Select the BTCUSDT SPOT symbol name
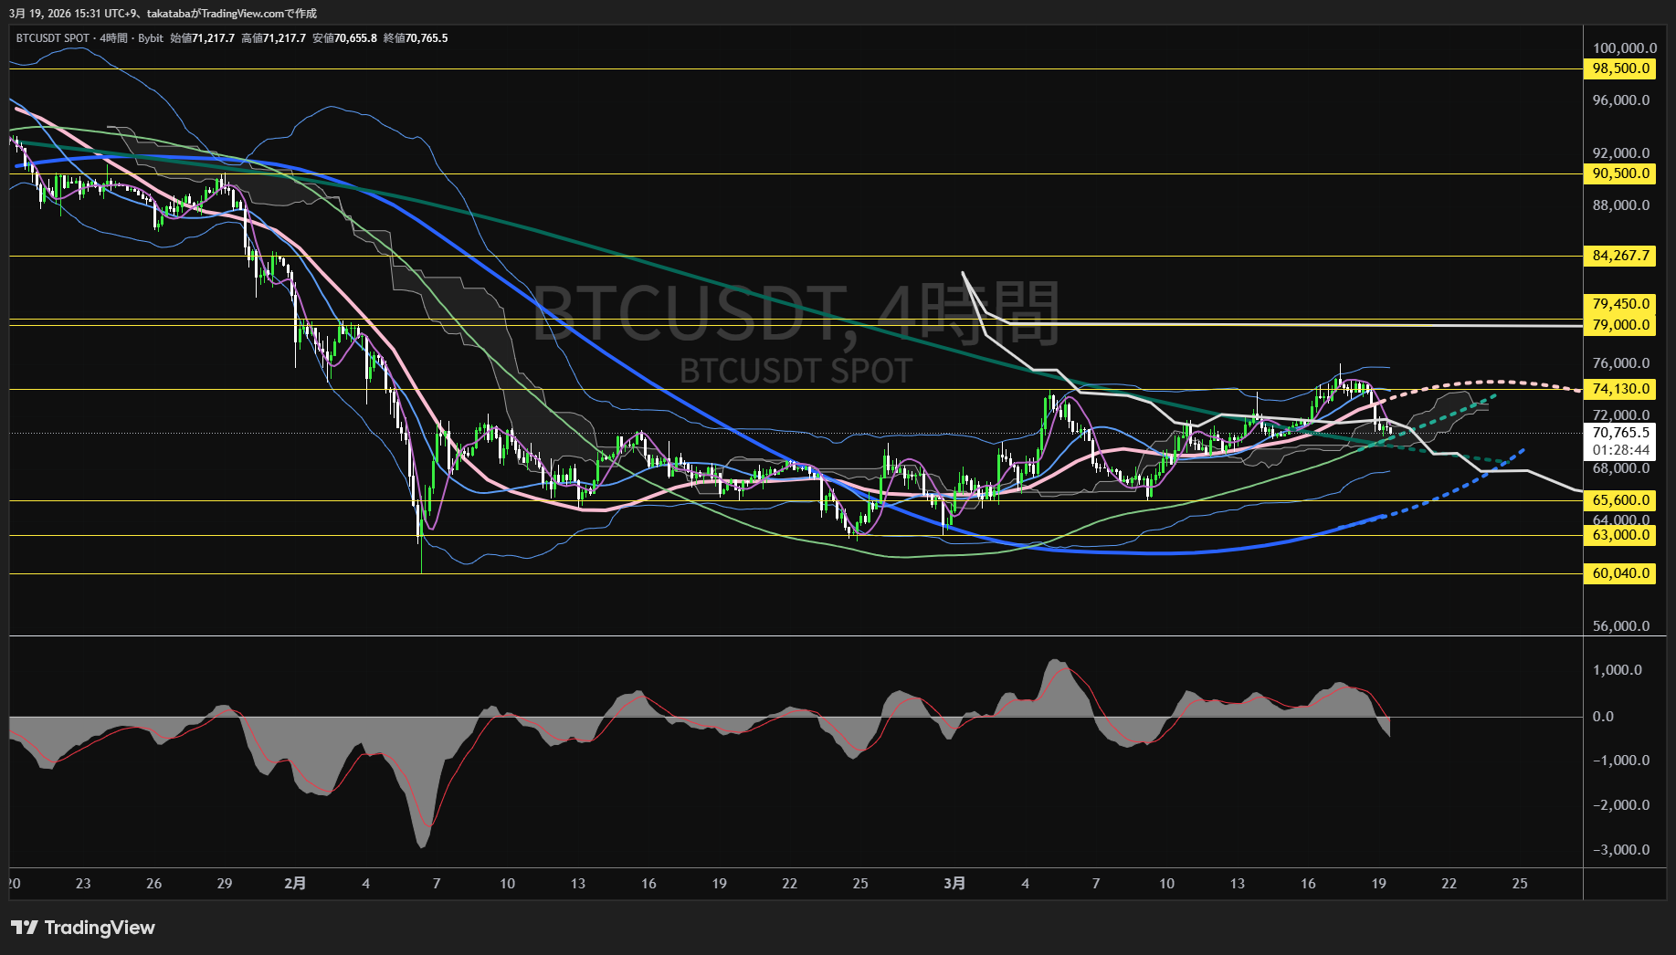This screenshot has width=1676, height=955. (x=50, y=38)
